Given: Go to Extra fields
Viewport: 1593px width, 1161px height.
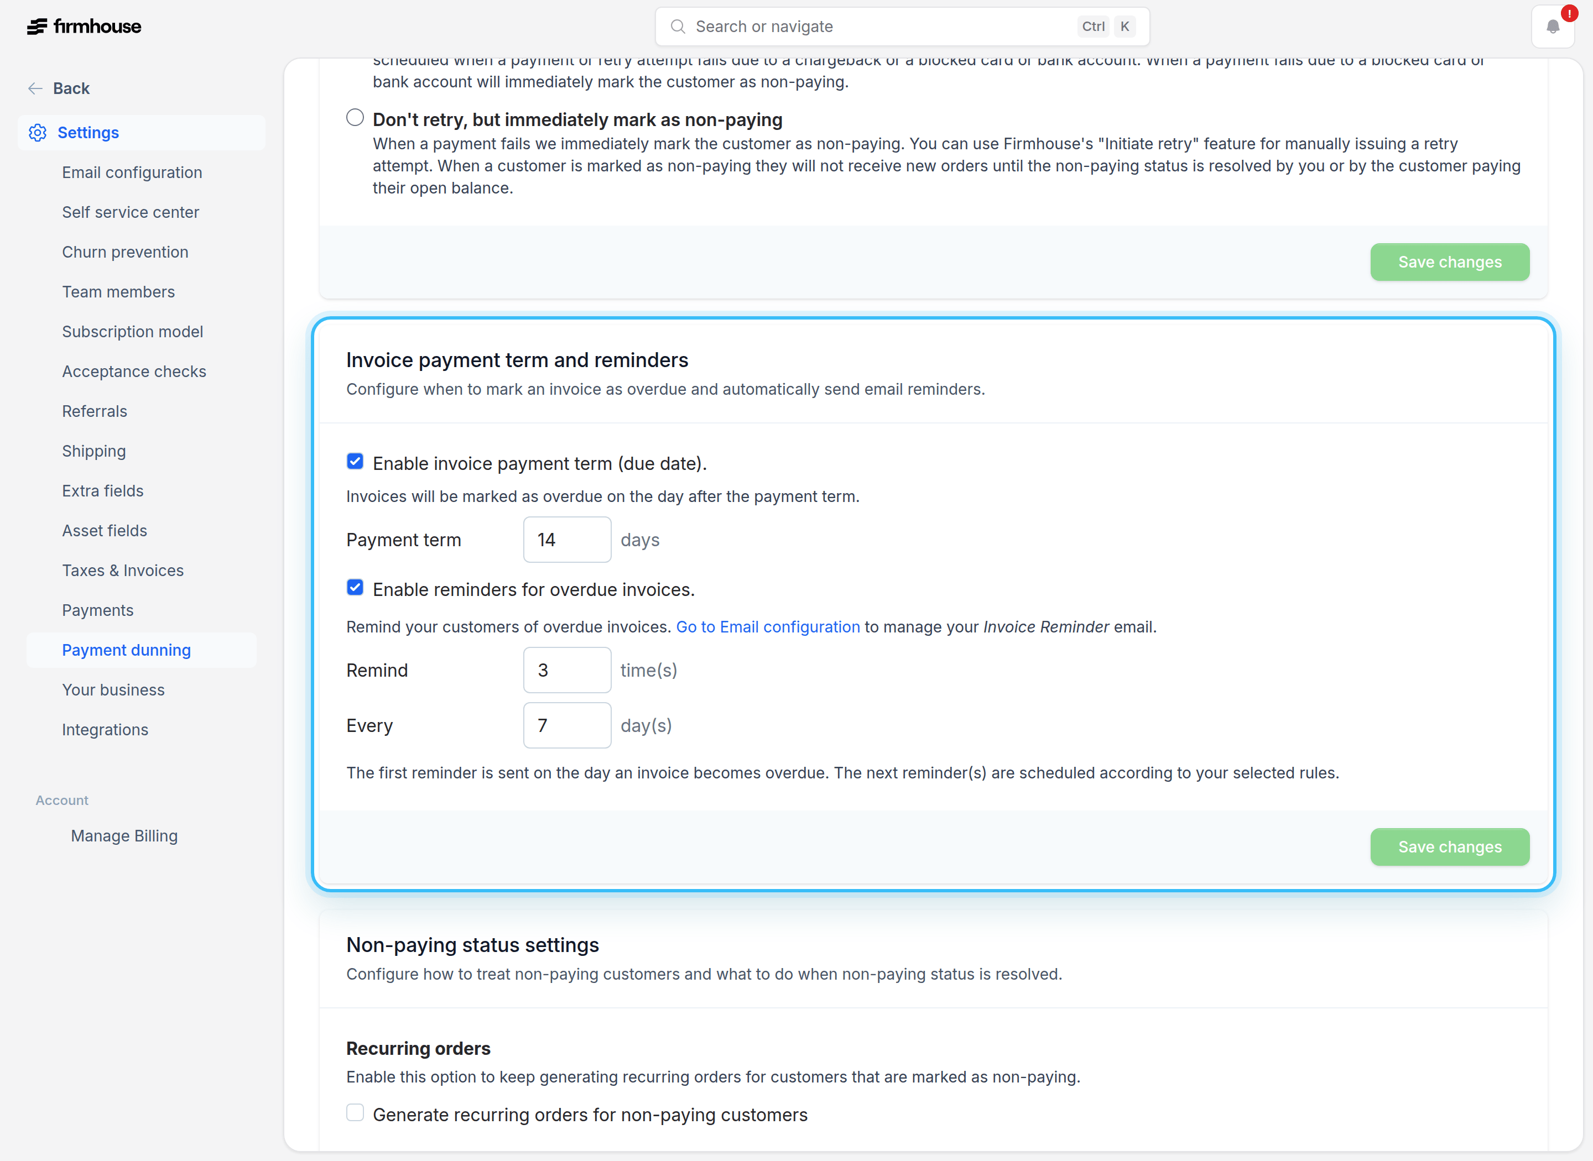Looking at the screenshot, I should [103, 491].
